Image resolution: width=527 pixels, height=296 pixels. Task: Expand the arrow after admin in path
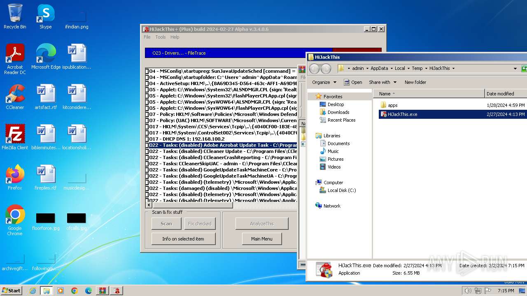click(367, 69)
